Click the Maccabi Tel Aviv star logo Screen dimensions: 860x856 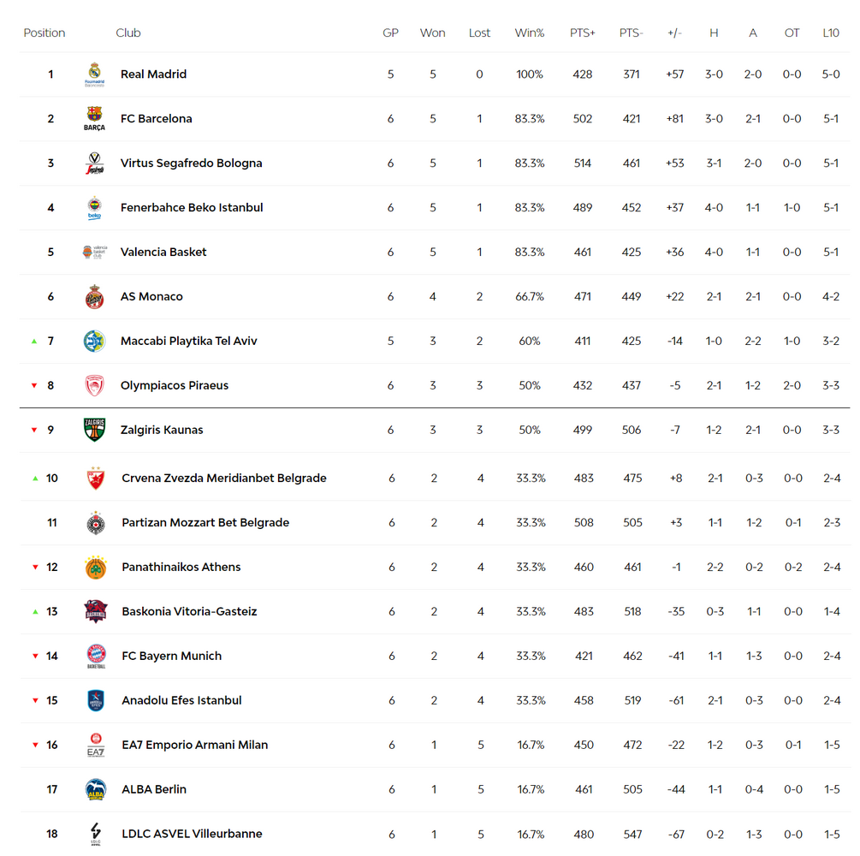(x=94, y=341)
